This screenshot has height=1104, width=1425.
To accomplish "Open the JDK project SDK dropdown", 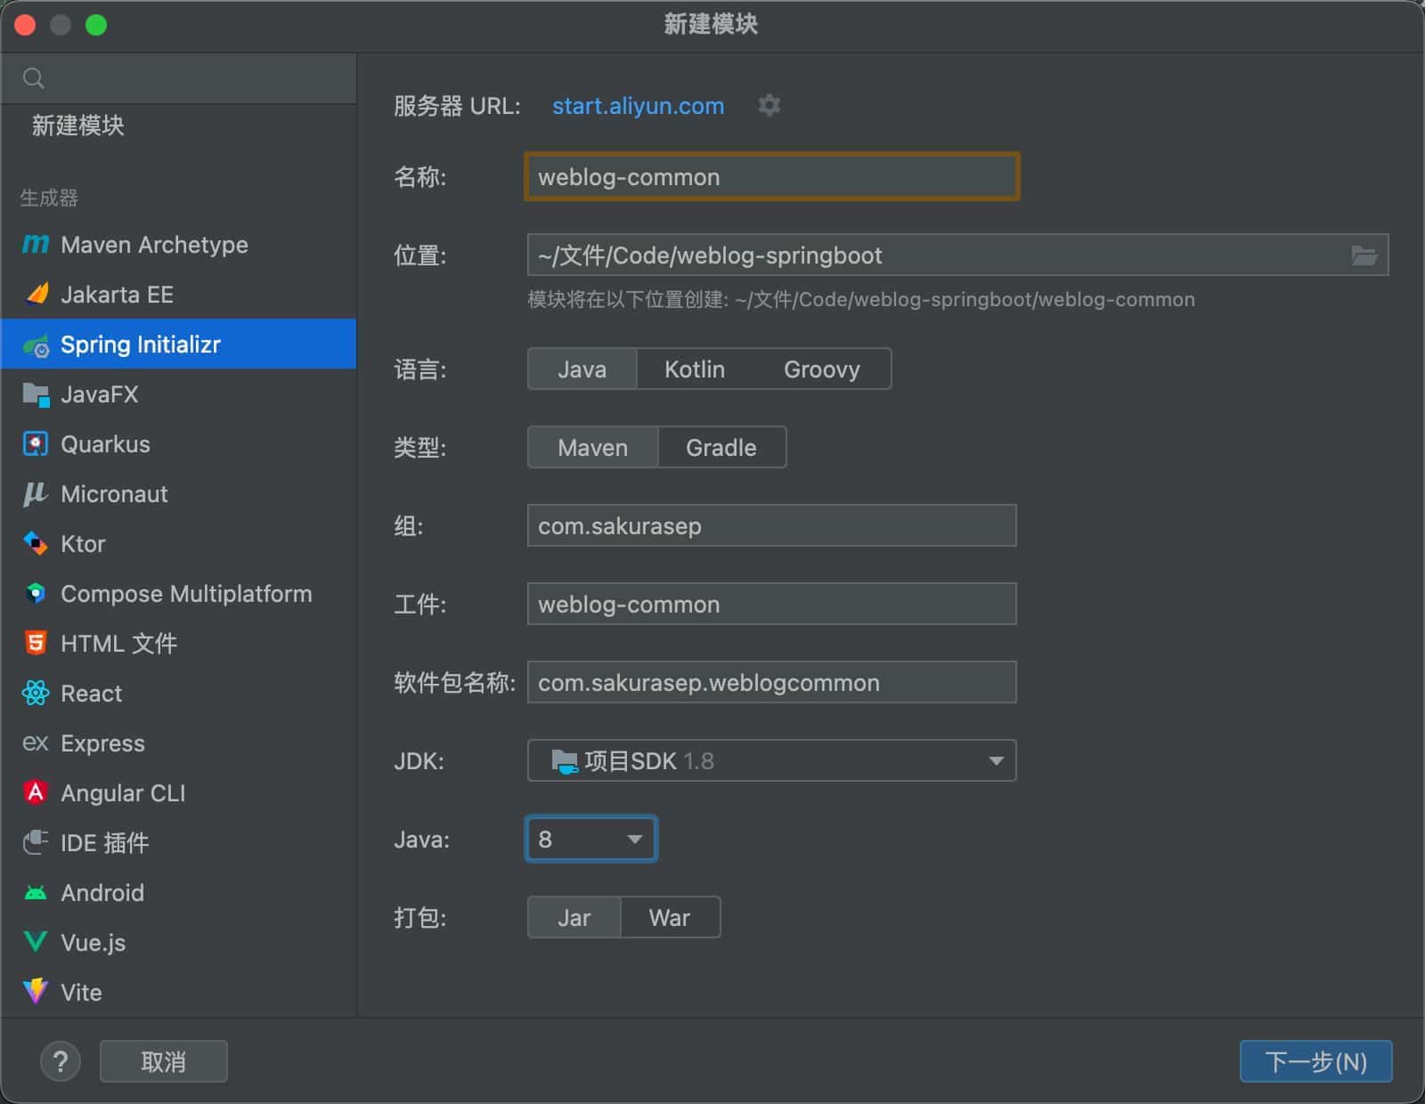I will coord(771,761).
